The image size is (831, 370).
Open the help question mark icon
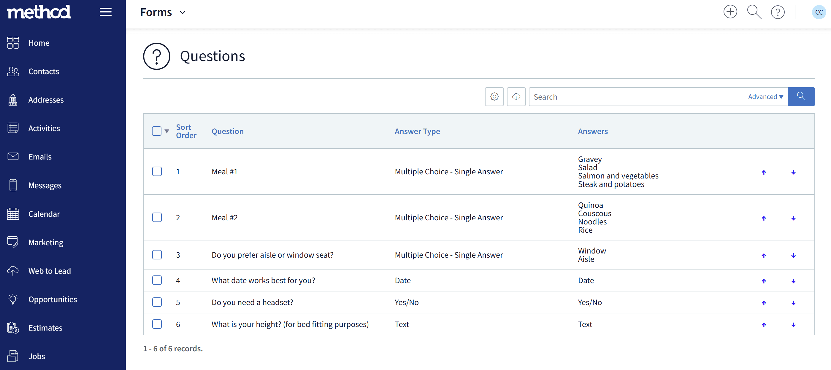tap(778, 12)
